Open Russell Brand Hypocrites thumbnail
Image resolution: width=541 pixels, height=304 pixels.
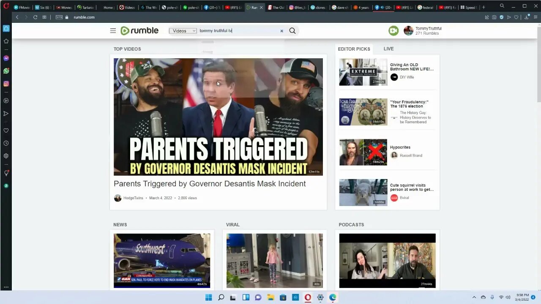point(363,152)
